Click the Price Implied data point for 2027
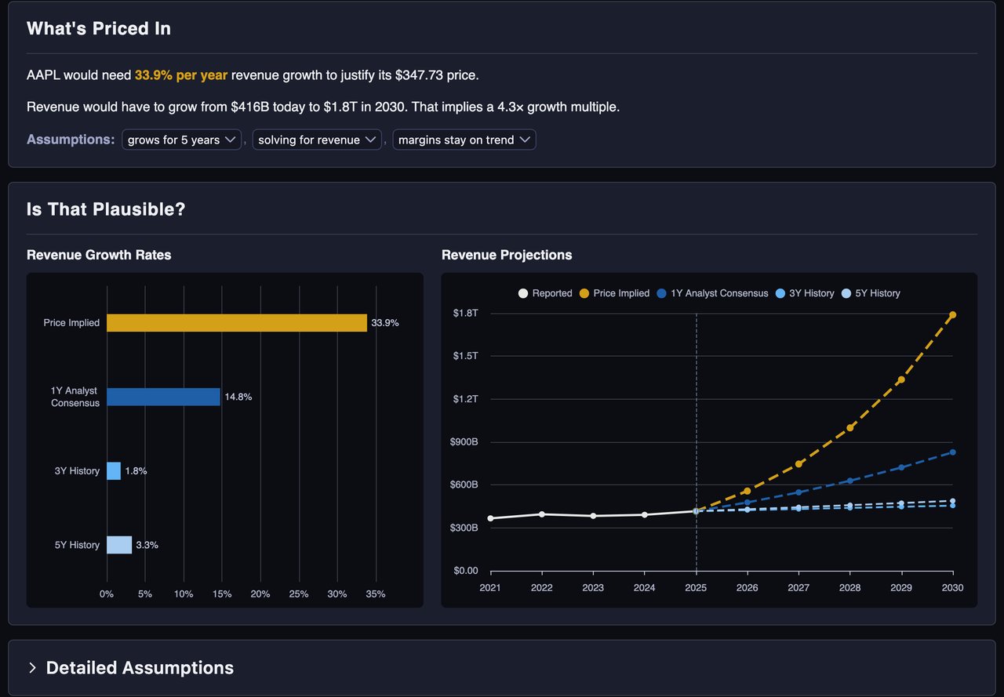 (x=798, y=464)
